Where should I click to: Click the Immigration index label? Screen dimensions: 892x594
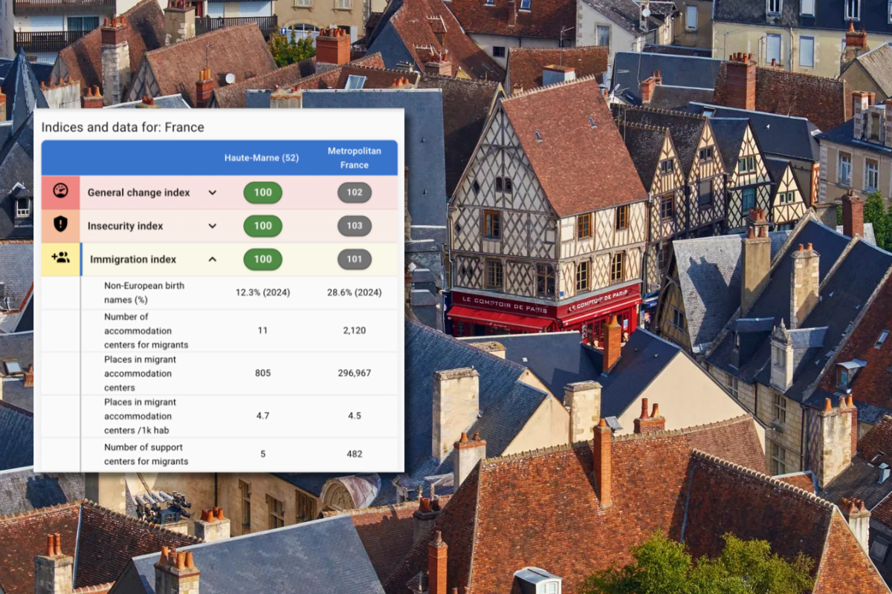133,259
